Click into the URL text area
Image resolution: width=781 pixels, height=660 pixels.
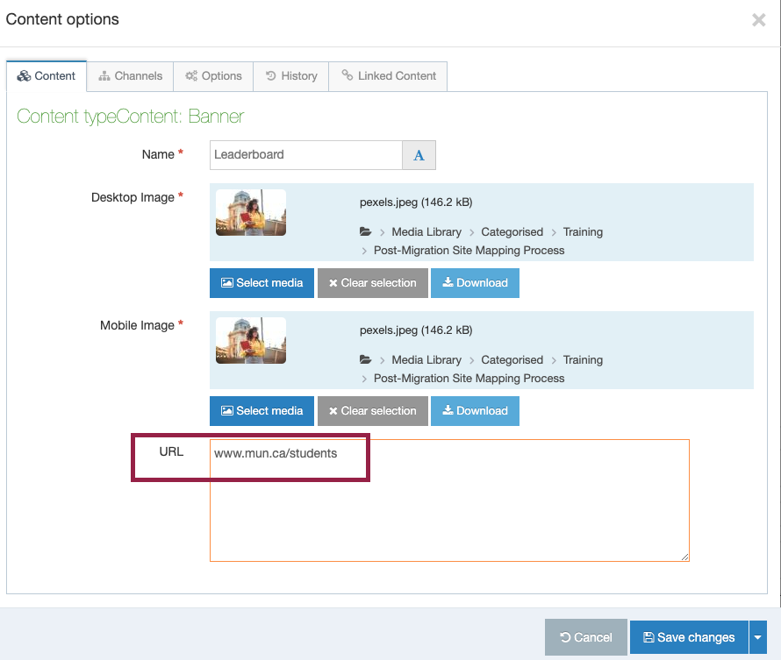pyautogui.click(x=449, y=500)
